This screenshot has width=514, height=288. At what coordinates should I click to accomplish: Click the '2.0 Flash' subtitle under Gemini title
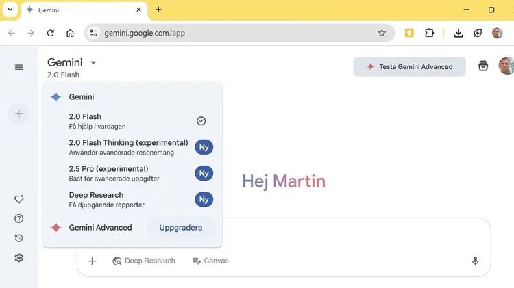coord(63,75)
